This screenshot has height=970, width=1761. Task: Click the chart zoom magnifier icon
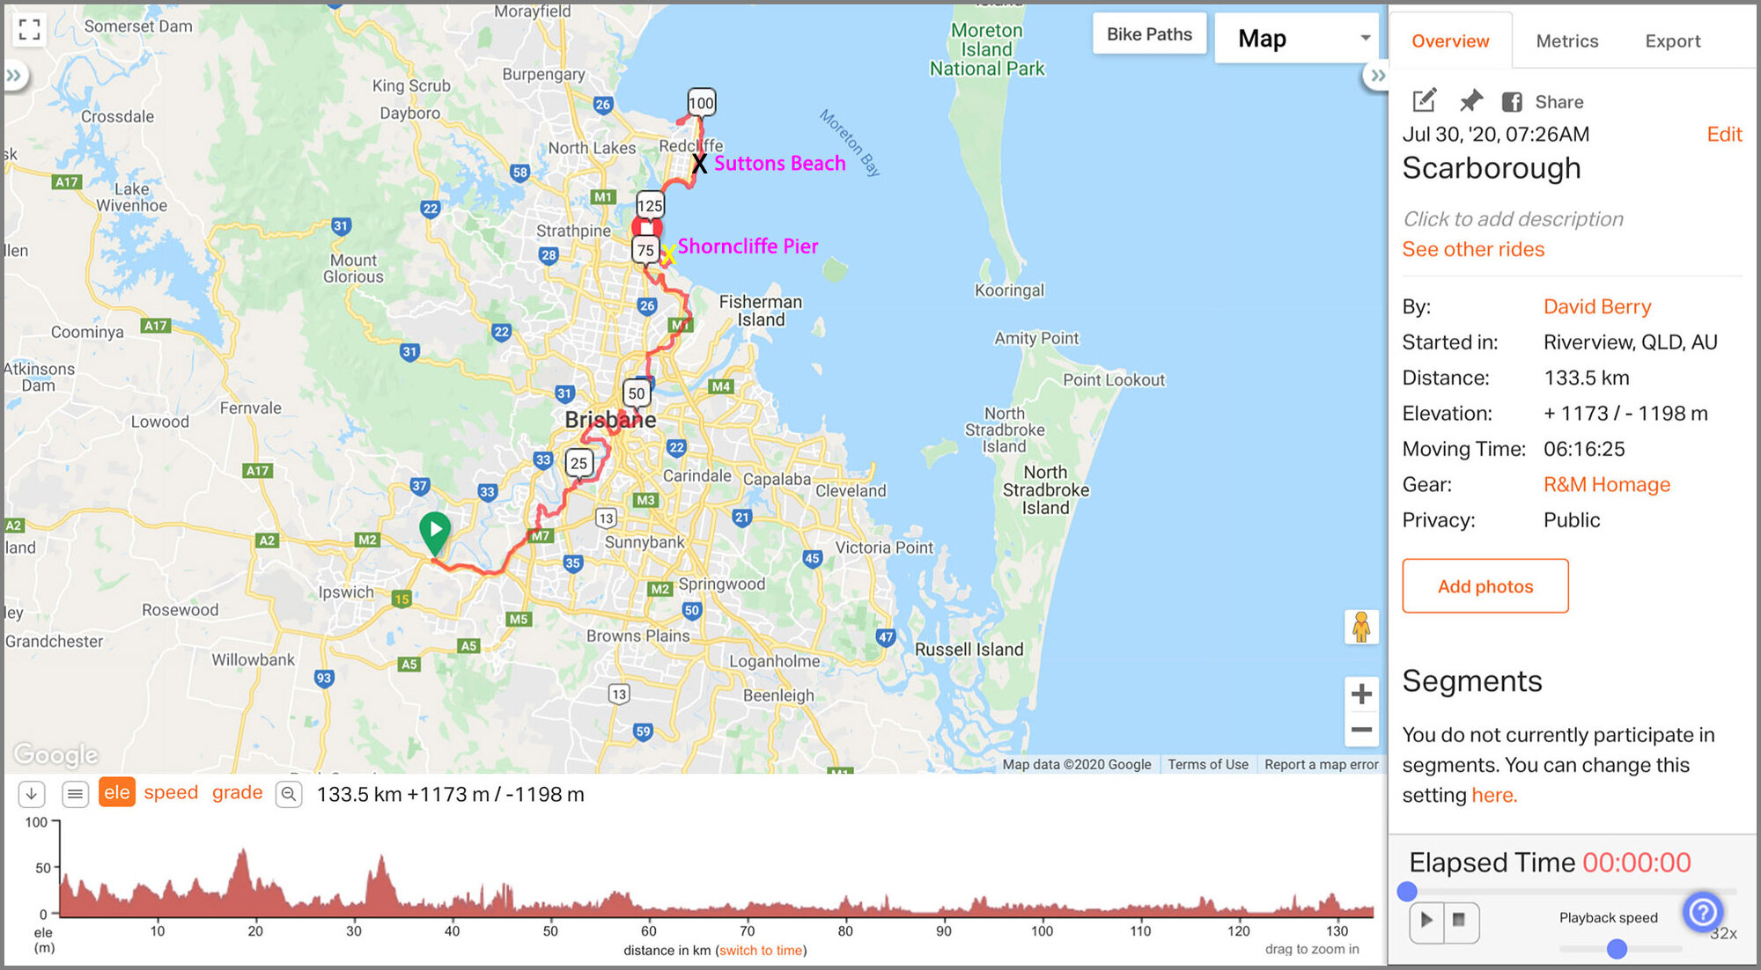tap(289, 794)
